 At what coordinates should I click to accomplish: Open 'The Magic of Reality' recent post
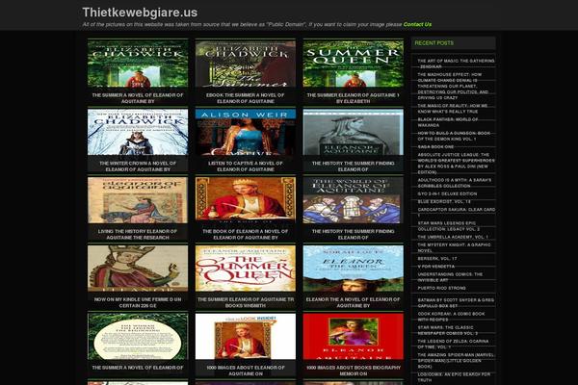(x=453, y=109)
